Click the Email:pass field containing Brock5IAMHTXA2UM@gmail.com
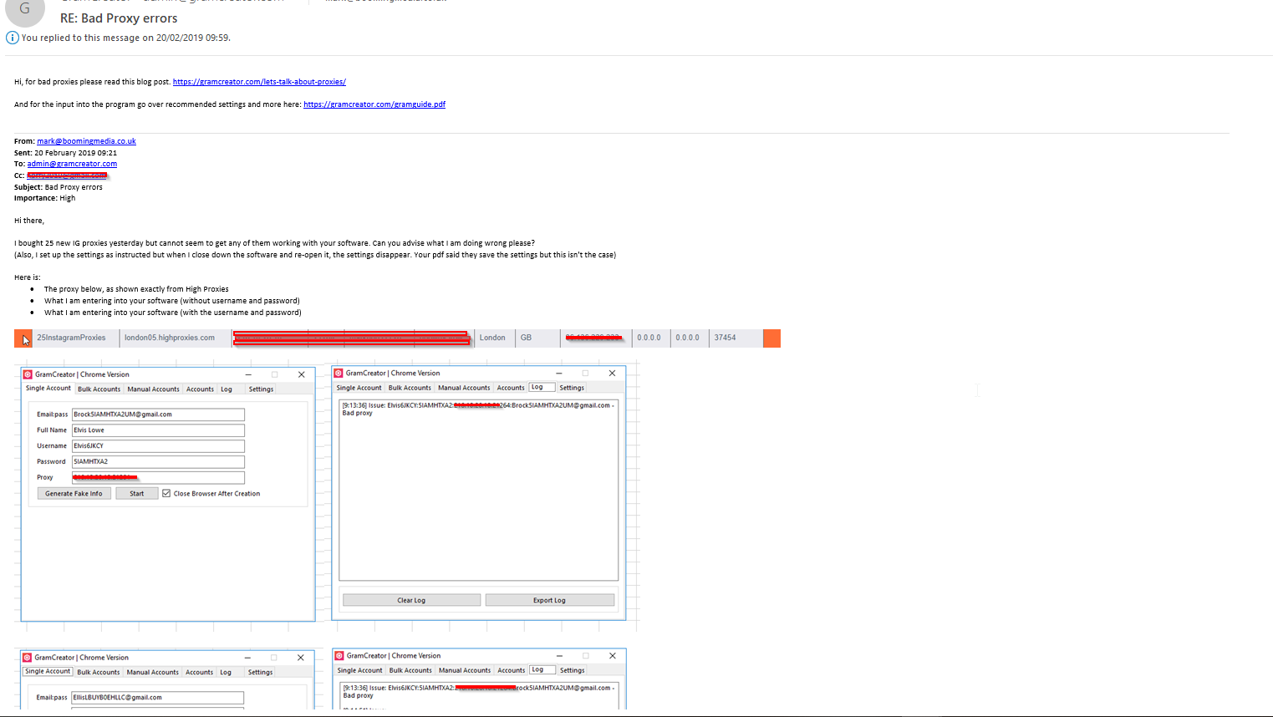Image resolution: width=1273 pixels, height=717 pixels. [x=158, y=414]
